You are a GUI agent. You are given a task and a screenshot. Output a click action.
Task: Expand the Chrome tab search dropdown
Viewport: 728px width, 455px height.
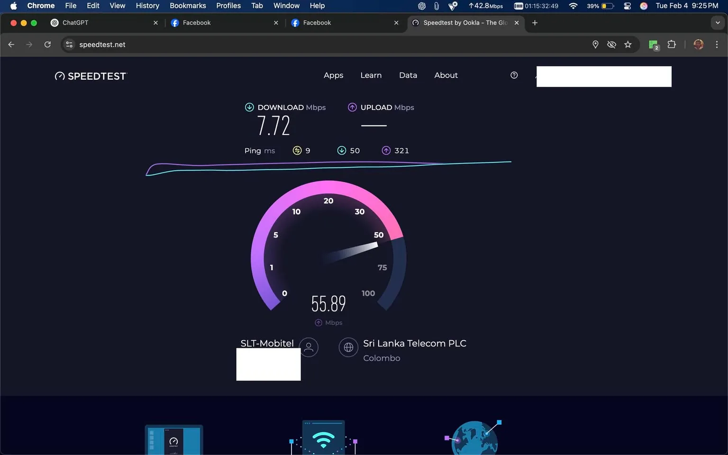718,23
